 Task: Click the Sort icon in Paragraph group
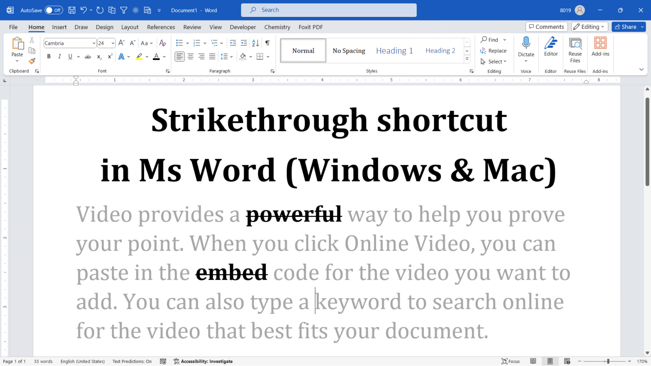coord(255,43)
